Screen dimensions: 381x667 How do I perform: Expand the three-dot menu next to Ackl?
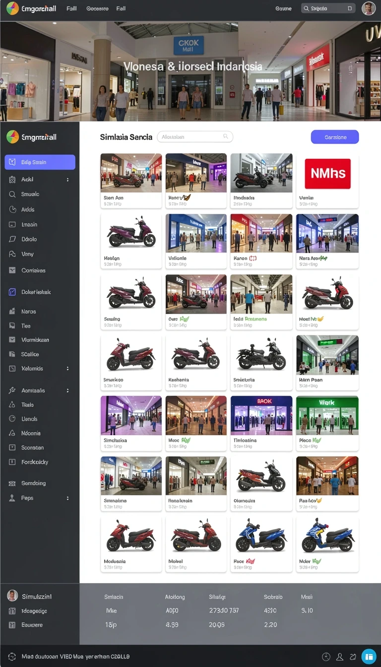(x=68, y=180)
